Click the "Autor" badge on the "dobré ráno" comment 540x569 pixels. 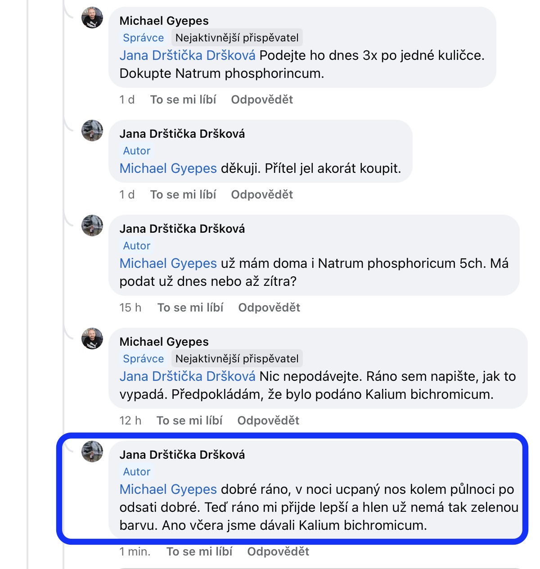(x=137, y=472)
